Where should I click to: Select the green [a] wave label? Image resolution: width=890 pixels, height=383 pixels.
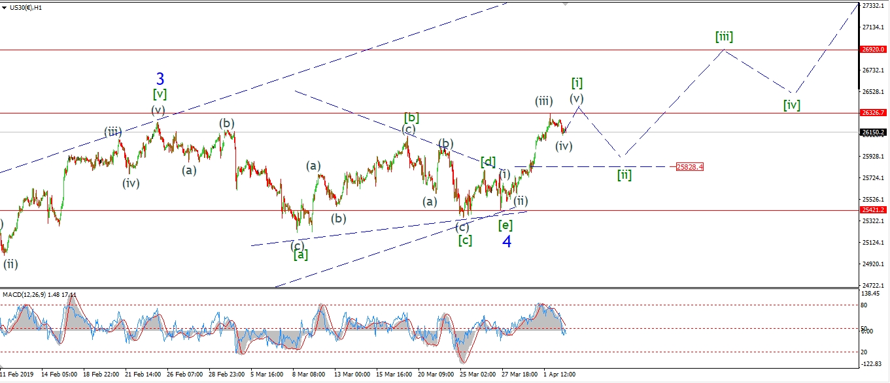(x=300, y=255)
